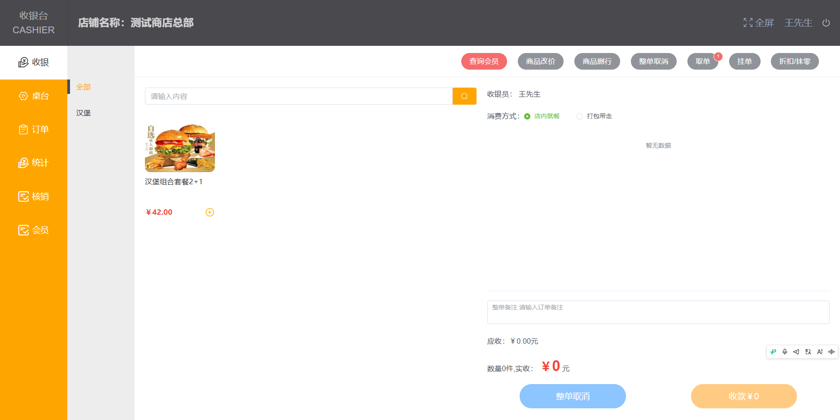This screenshot has width=840, height=420.
Task: Select the 店内就餐 dine-in radio option
Action: coord(542,116)
